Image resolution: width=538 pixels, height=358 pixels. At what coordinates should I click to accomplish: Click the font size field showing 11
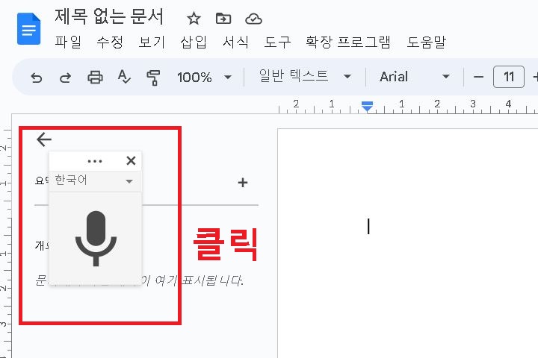click(509, 77)
